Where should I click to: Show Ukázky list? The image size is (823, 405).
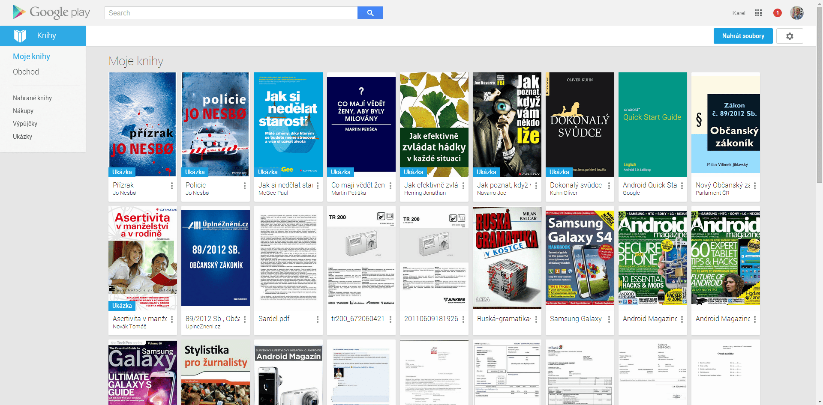(22, 137)
